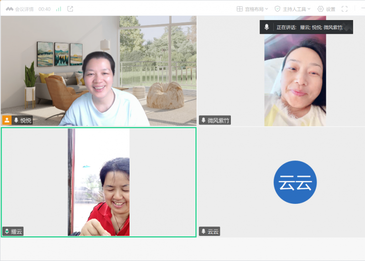Click the 设置 settings gear icon
This screenshot has width=365, height=261.
(320, 9)
